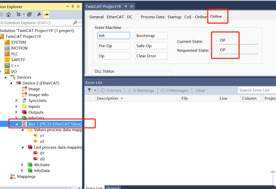The image size is (276, 189).
Task: Select the Online tab
Action: pos(216,16)
